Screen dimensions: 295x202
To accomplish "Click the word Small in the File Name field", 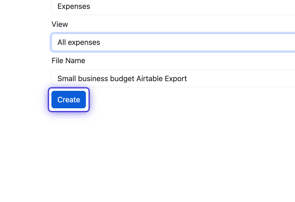I will coord(67,79).
